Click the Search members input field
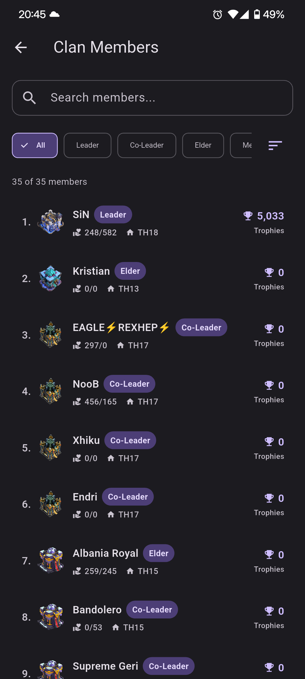 coord(152,98)
